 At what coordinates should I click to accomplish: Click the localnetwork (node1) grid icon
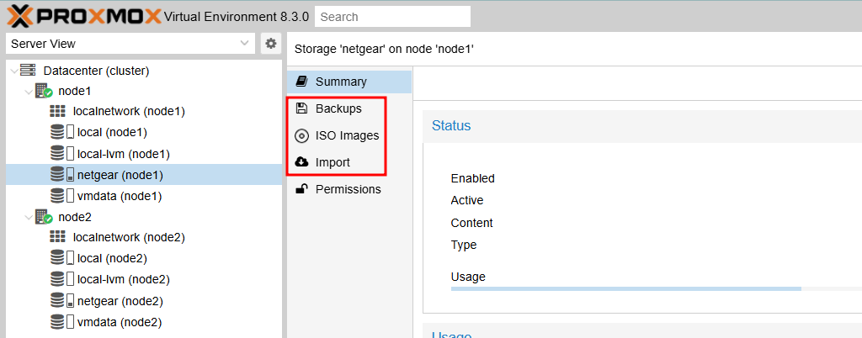click(57, 111)
